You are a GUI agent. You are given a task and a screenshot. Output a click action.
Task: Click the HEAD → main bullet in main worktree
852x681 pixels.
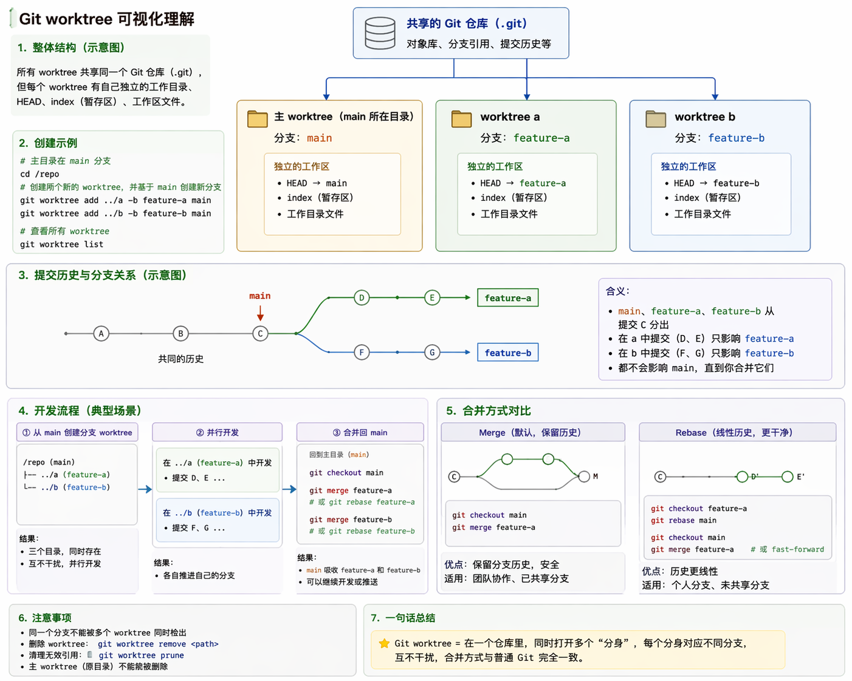[x=312, y=183]
